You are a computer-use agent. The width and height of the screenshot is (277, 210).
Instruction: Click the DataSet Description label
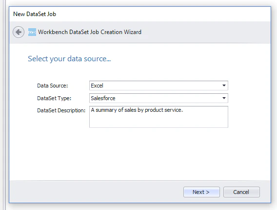click(x=61, y=110)
